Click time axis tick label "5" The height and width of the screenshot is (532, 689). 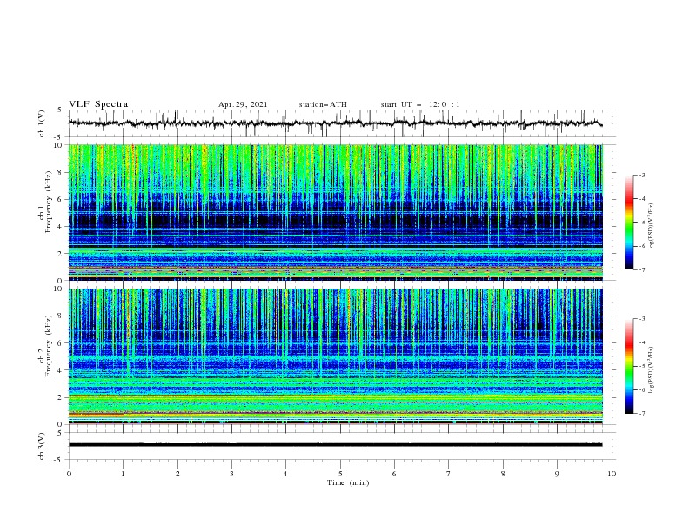point(340,474)
